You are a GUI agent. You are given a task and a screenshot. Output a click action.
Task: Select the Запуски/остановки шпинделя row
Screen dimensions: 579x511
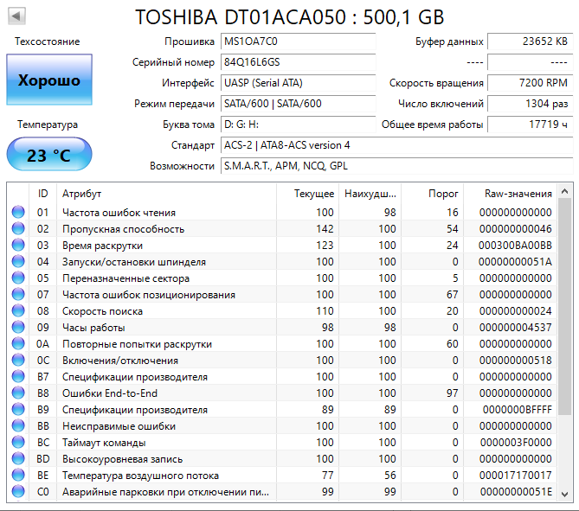click(x=282, y=262)
